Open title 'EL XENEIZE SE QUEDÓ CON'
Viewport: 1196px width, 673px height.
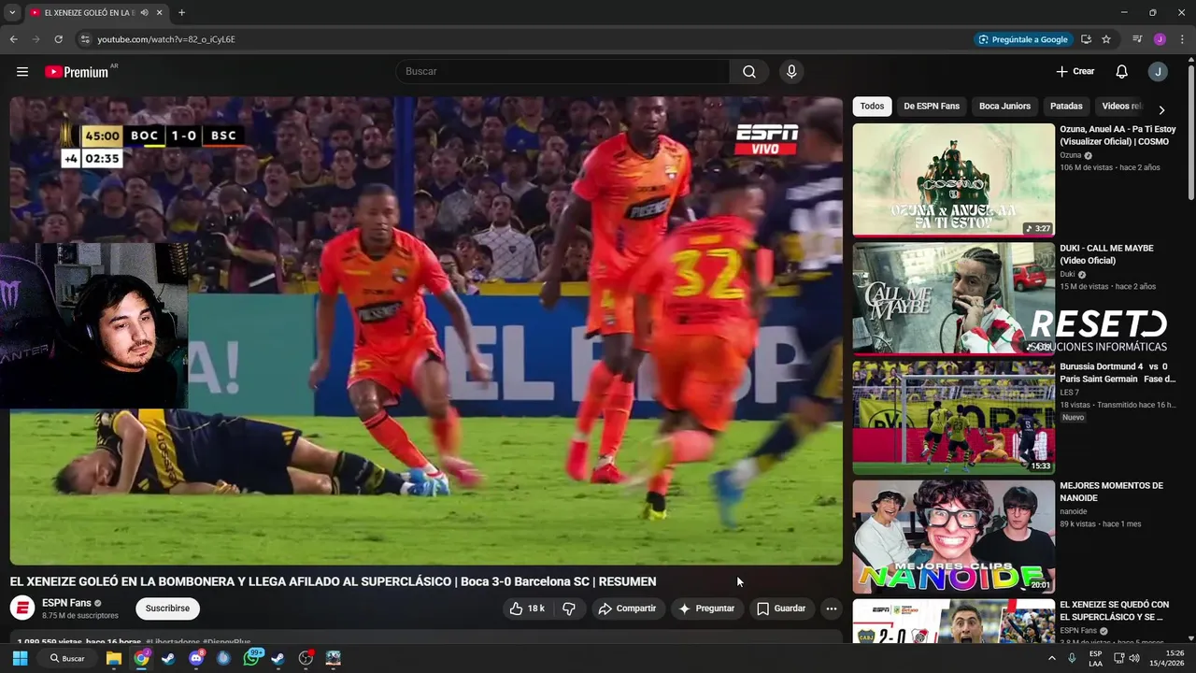pos(1114,611)
